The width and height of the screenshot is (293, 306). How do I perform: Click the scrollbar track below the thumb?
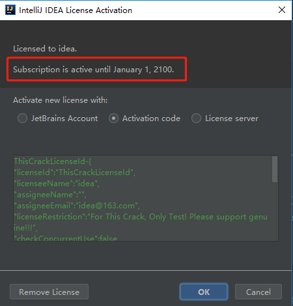[x=275, y=212]
